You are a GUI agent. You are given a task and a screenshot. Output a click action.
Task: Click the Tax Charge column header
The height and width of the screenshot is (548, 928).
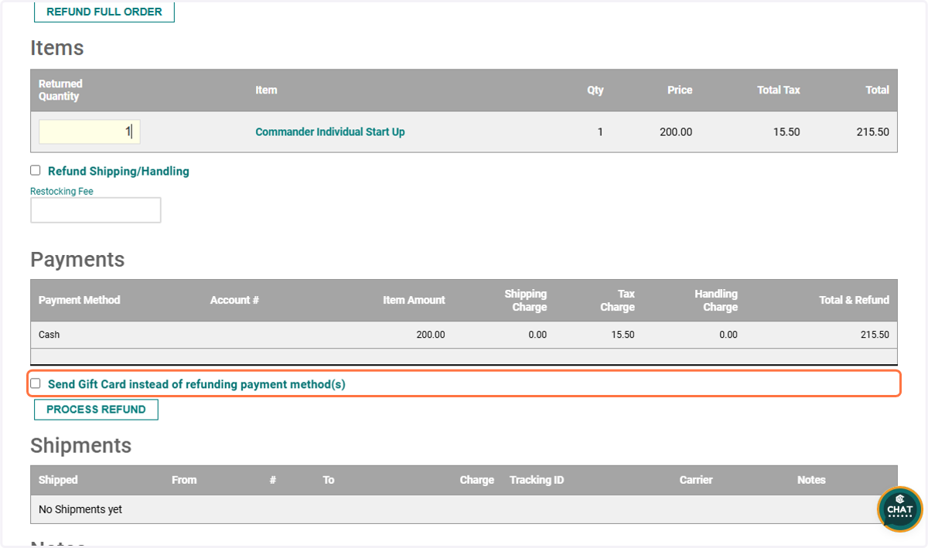617,301
